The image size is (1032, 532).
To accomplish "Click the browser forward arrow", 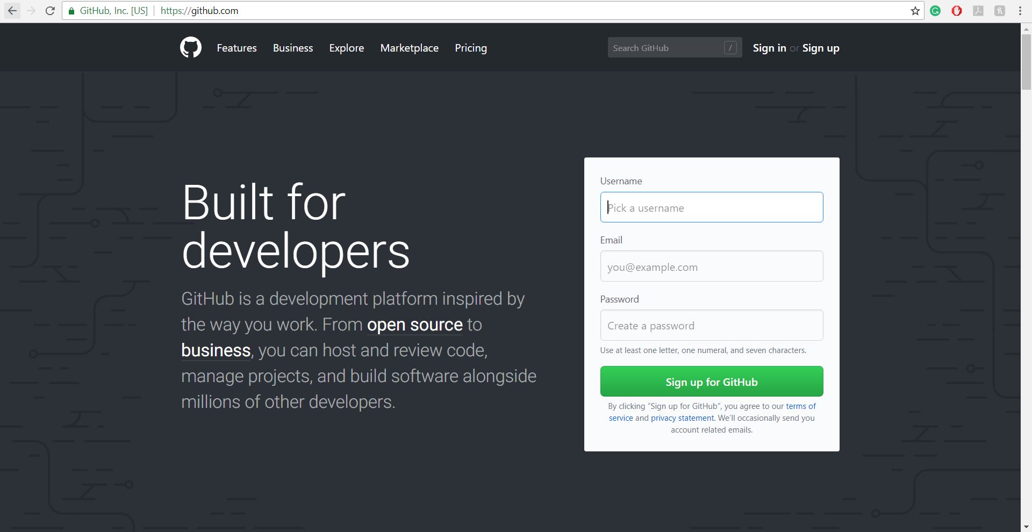I will coord(31,11).
